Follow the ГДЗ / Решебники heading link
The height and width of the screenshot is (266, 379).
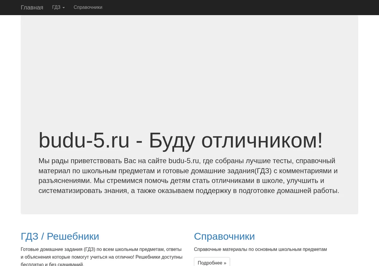pyautogui.click(x=60, y=236)
